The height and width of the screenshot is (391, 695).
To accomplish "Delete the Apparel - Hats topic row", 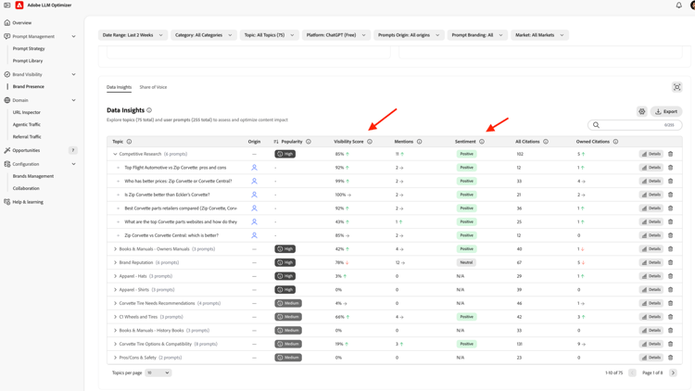I will coord(670,276).
